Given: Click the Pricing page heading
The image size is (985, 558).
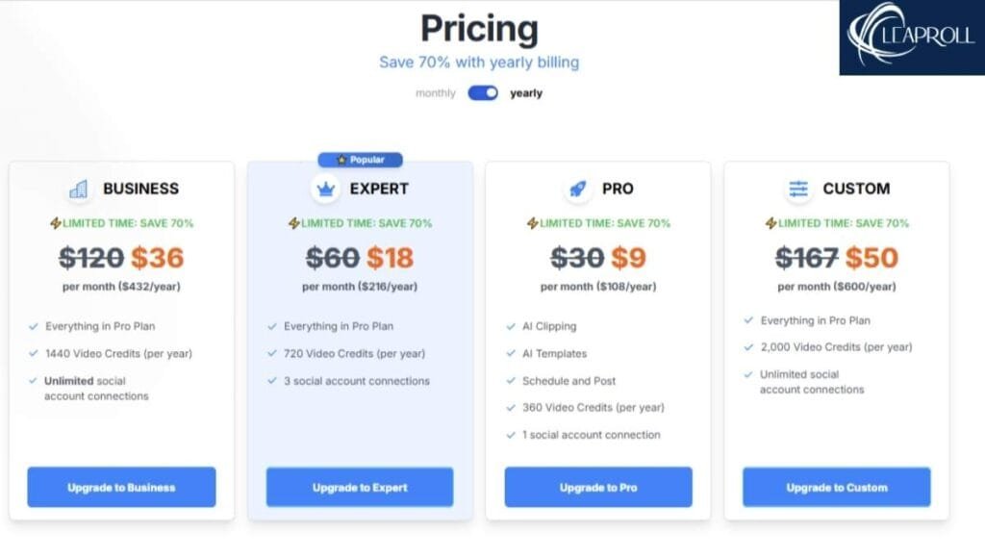Looking at the screenshot, I should tap(478, 27).
